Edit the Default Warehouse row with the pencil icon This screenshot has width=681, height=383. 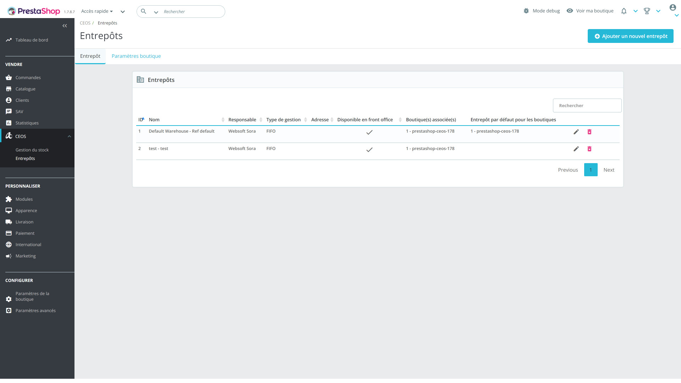[x=576, y=132]
